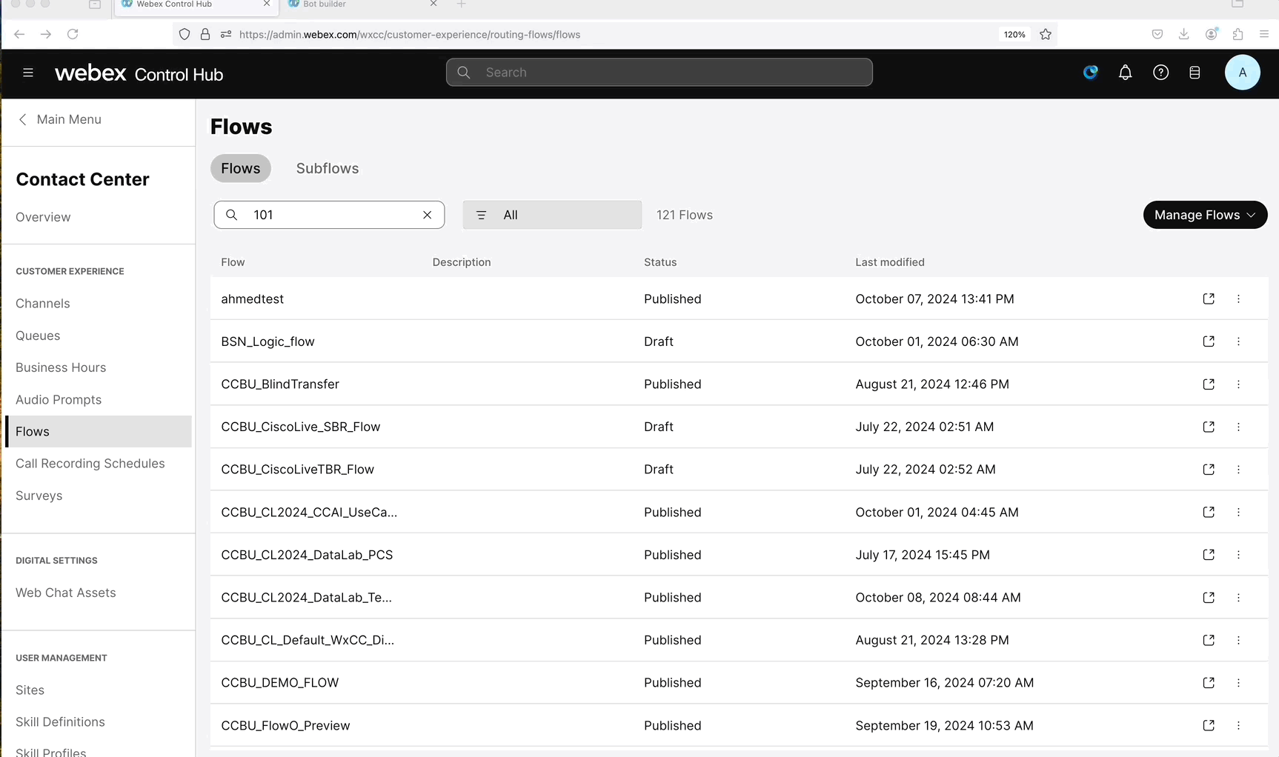The image size is (1279, 757).
Task: Click the notifications bell icon
Action: 1125,73
